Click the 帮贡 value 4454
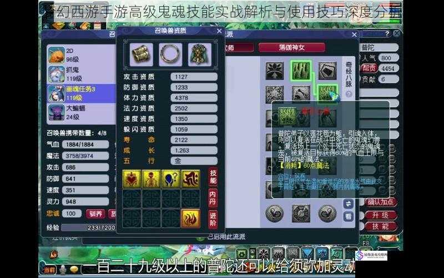444x278 pixels. pyautogui.click(x=389, y=68)
